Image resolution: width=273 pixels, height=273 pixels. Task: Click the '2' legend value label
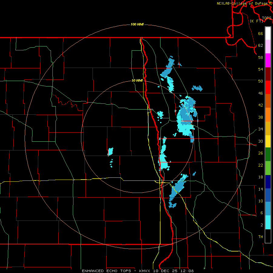[x=262, y=225]
